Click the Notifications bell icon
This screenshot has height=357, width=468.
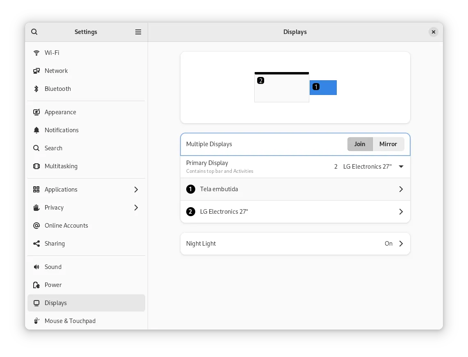37,130
